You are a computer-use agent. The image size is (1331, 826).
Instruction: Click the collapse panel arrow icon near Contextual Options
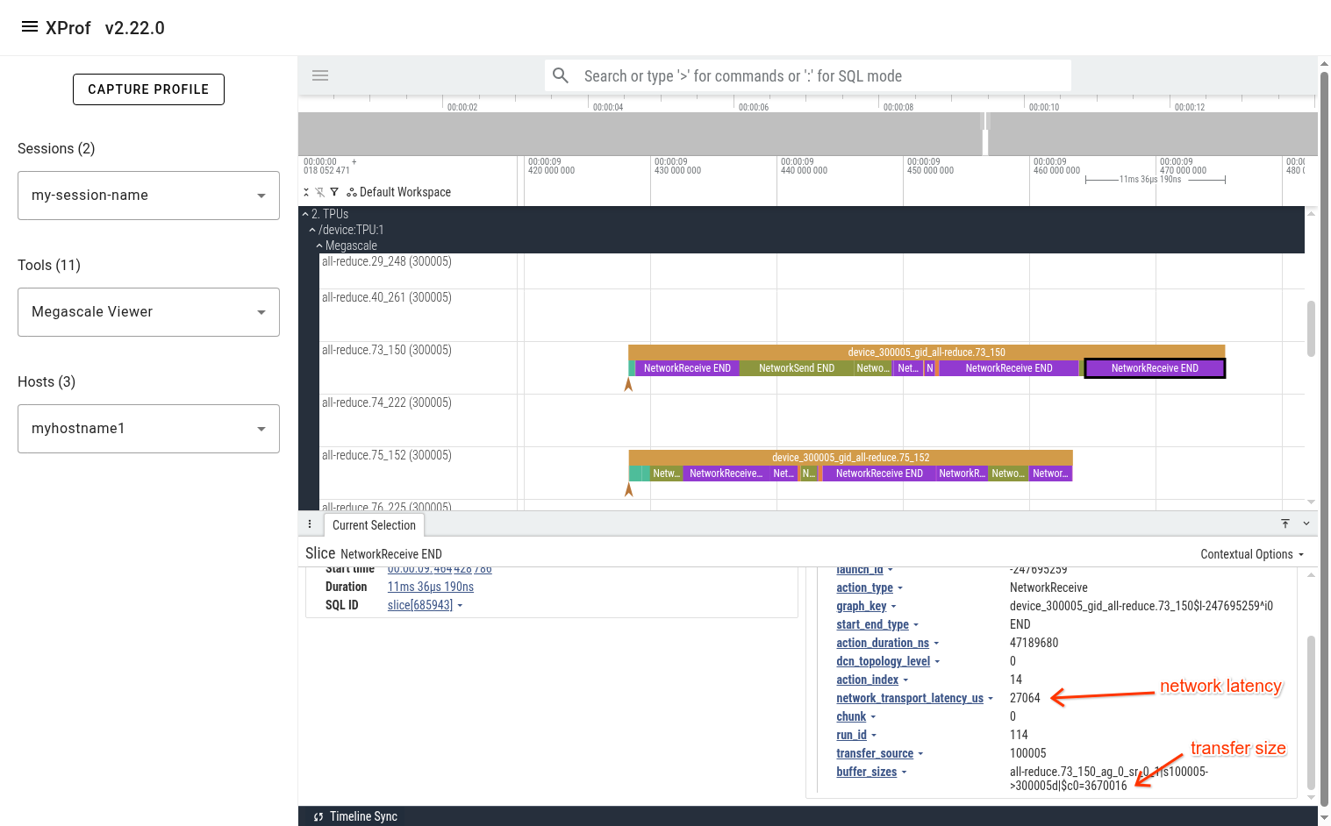pos(1307,523)
